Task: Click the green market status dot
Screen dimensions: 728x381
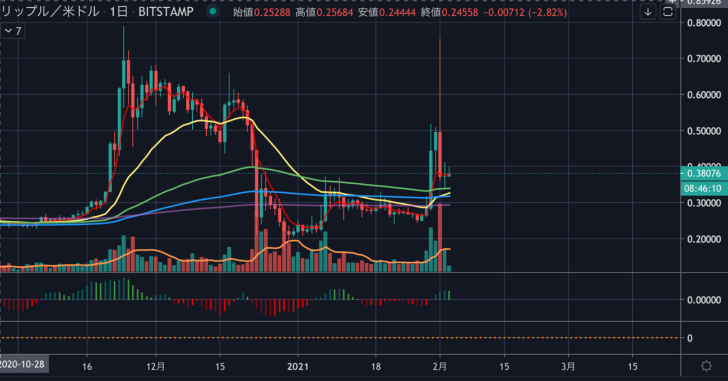Action: tap(211, 11)
